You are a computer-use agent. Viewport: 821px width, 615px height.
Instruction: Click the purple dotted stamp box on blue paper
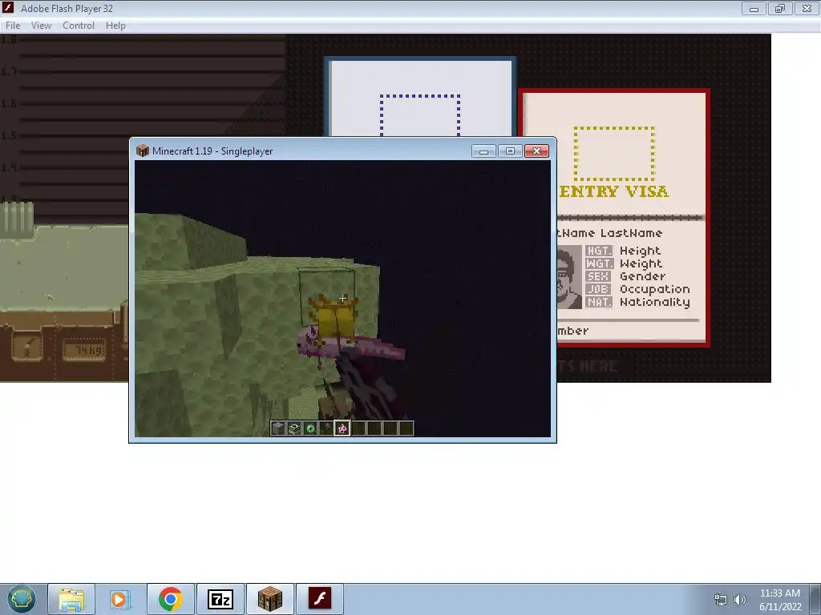(x=420, y=115)
